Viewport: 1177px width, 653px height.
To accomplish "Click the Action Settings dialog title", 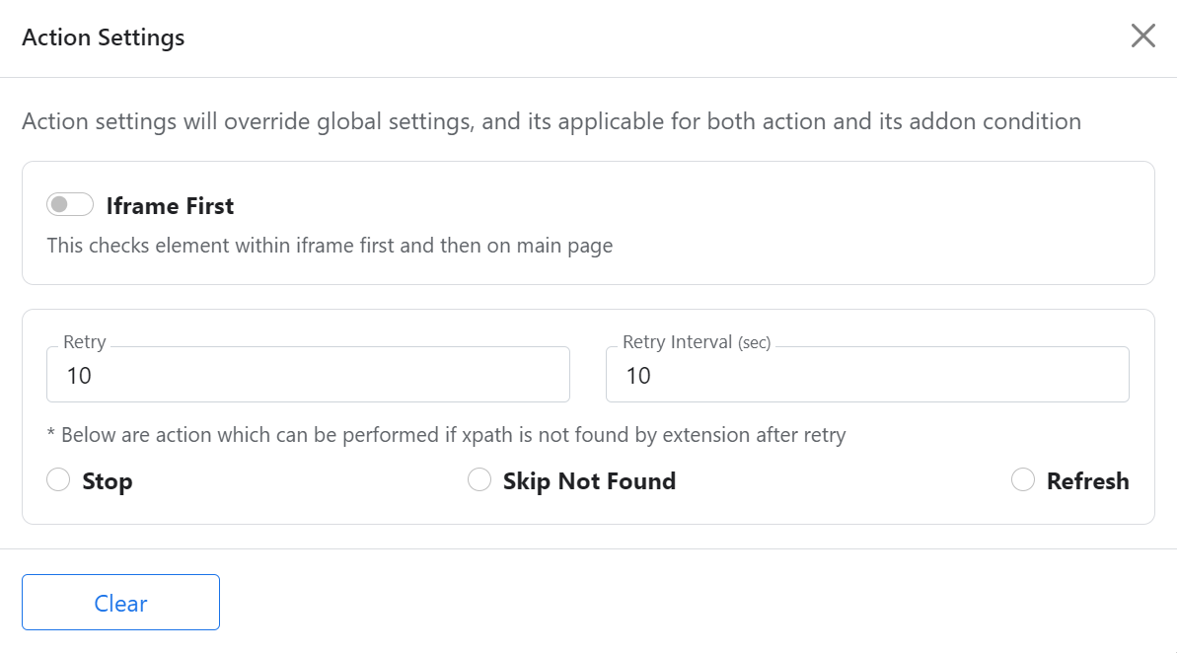I will [x=104, y=37].
